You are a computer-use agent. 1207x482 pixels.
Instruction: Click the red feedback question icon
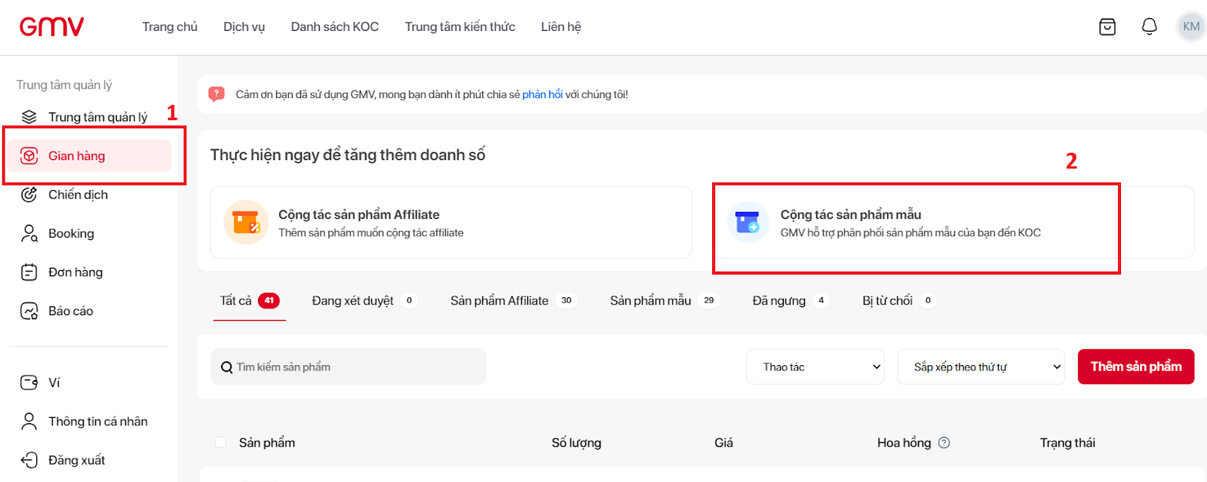click(x=217, y=94)
